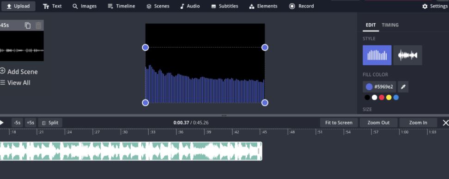Click the top-left waveform resize handle
This screenshot has height=179, width=449.
pos(146,47)
